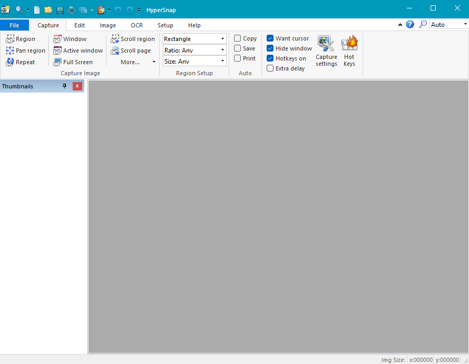Open the File menu

pyautogui.click(x=14, y=25)
